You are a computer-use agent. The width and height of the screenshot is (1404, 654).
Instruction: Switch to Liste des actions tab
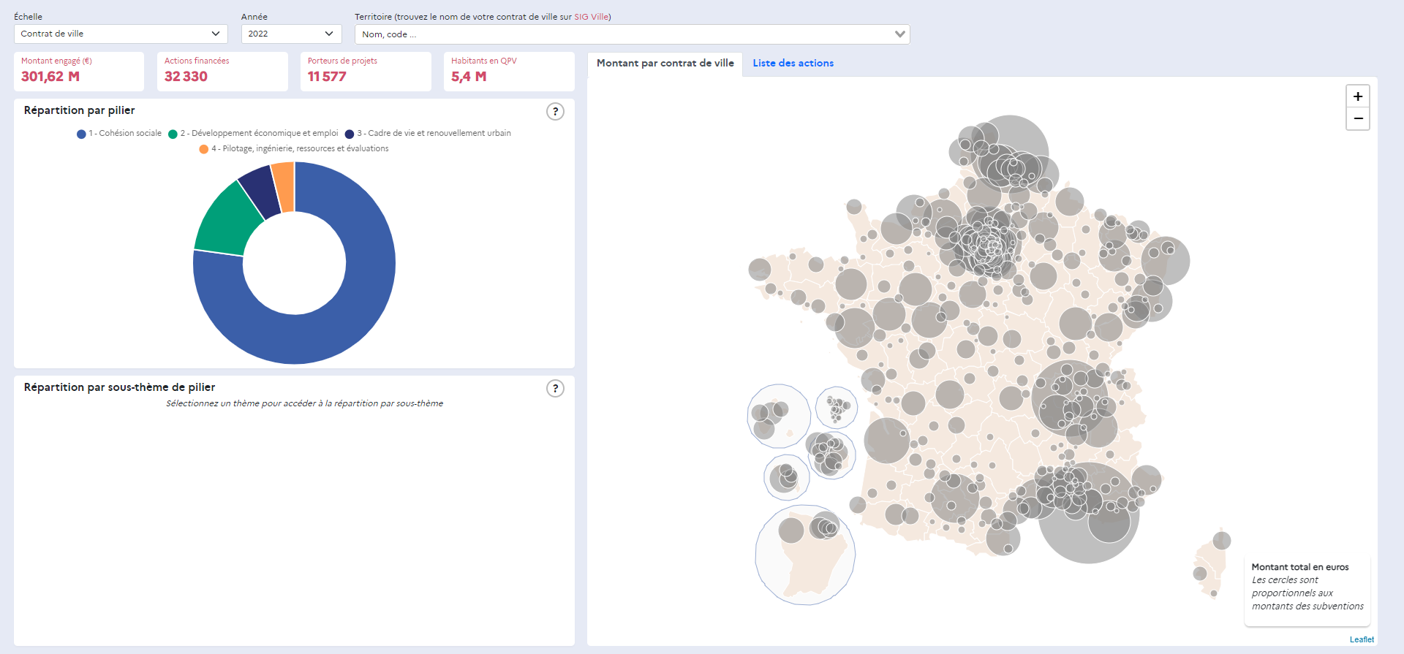pyautogui.click(x=793, y=64)
